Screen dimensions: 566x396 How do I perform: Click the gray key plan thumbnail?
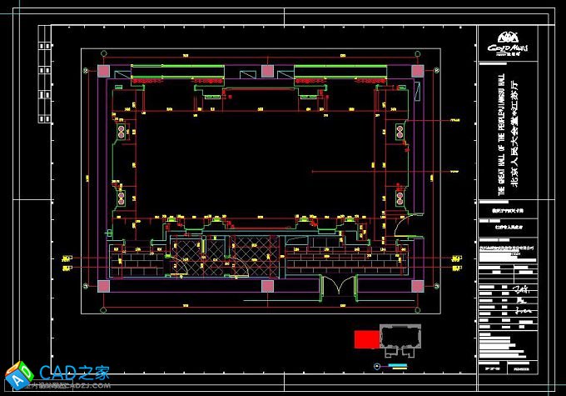tap(401, 336)
